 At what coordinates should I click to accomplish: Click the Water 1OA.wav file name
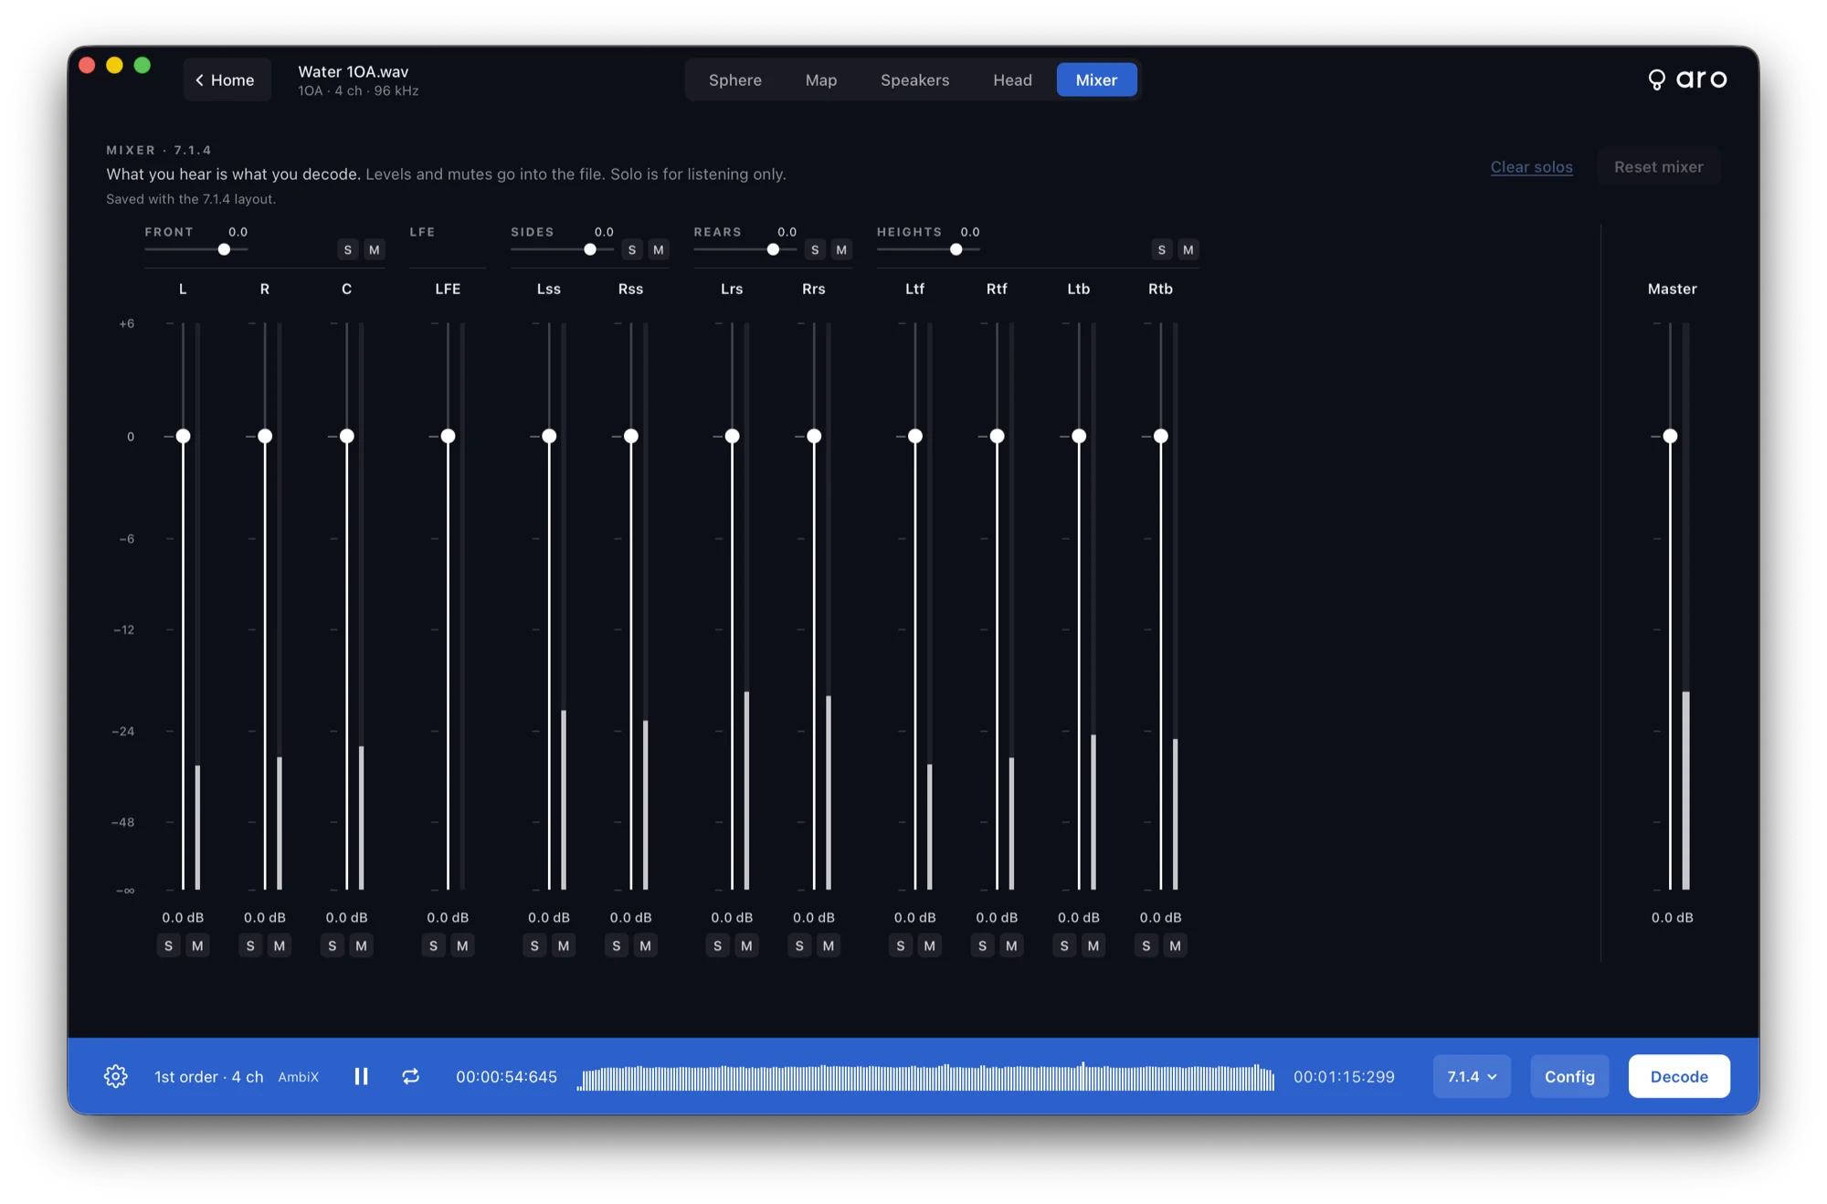pos(354,71)
